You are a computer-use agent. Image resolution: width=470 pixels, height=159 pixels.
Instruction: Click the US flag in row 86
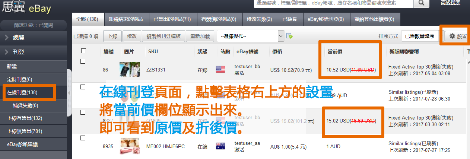pos(220,69)
